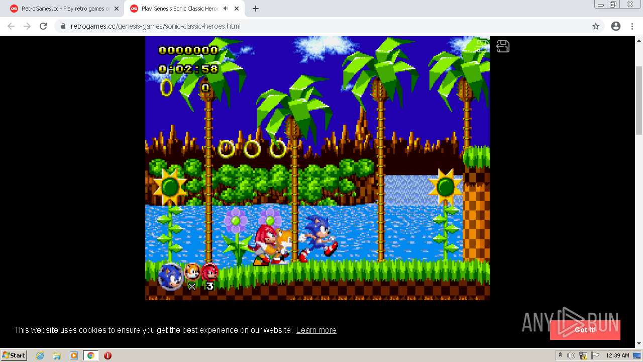Click the faint save icon inside game corner
The height and width of the screenshot is (362, 643).
point(482,46)
